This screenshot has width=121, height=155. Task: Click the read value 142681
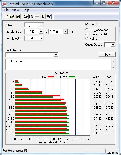point(109,115)
